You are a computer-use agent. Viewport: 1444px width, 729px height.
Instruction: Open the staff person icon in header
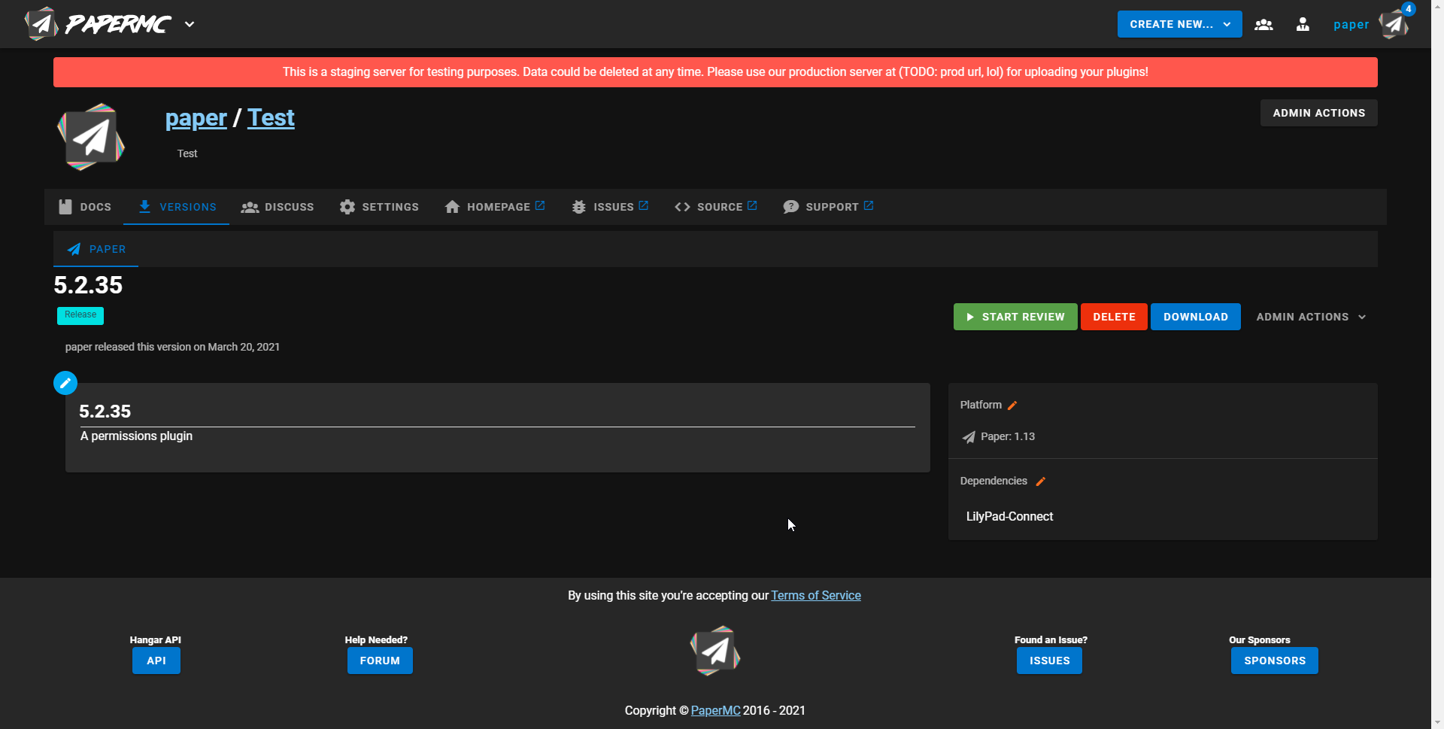tap(1303, 24)
